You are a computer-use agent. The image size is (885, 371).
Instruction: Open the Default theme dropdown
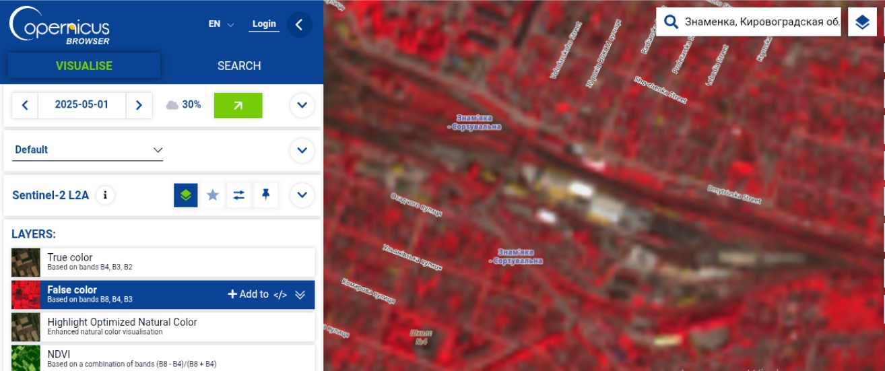coord(88,150)
